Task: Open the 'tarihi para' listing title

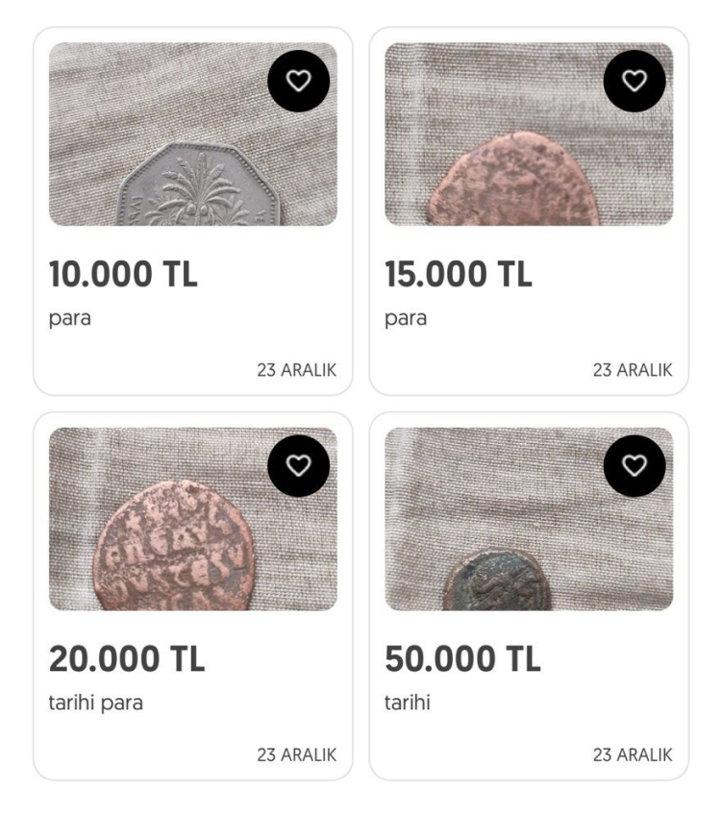Action: coord(95,703)
